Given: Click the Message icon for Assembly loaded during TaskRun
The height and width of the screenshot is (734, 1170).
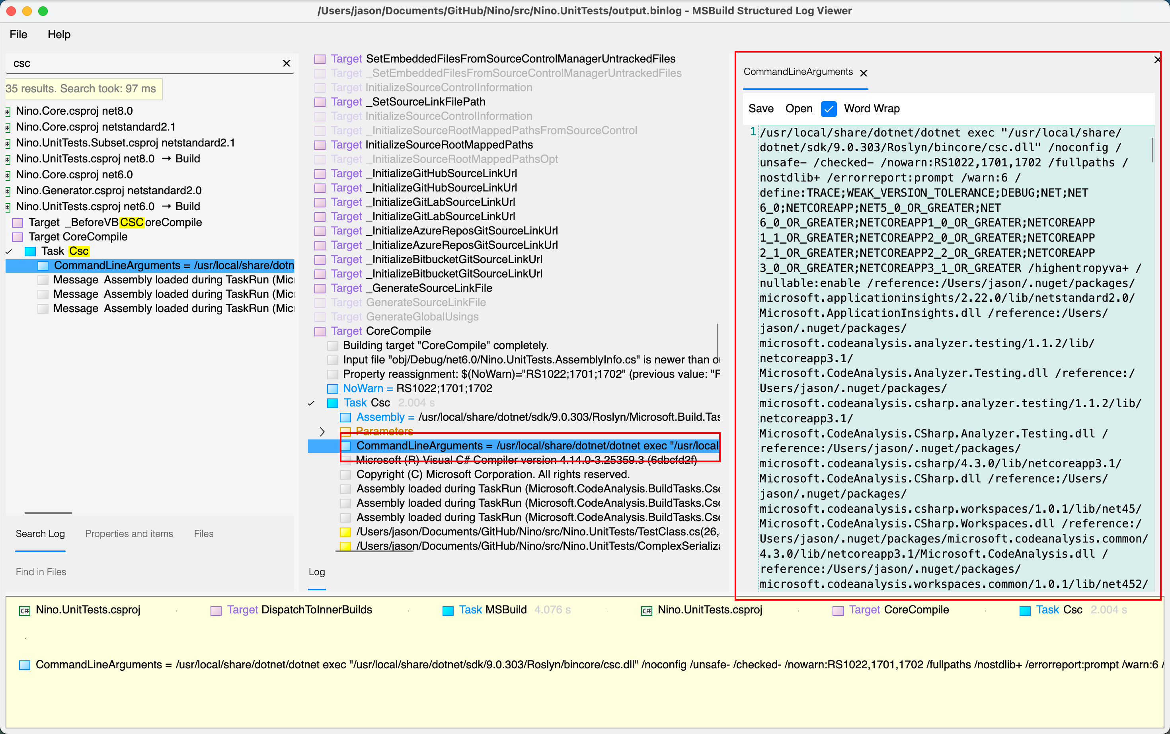Looking at the screenshot, I should (x=43, y=279).
